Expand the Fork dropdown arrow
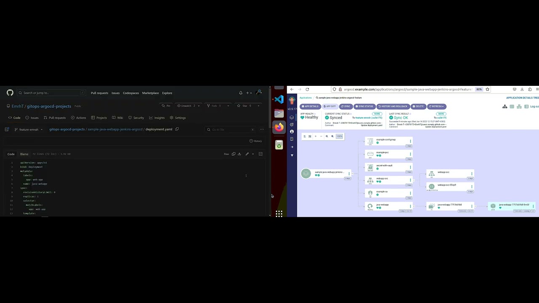The height and width of the screenshot is (303, 539). click(x=228, y=106)
